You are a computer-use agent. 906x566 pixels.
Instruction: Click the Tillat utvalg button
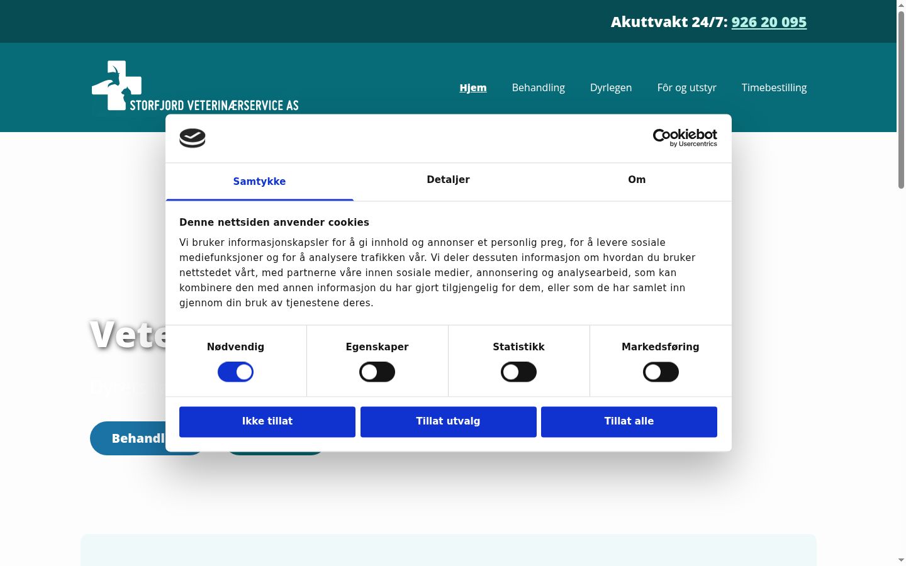click(448, 421)
